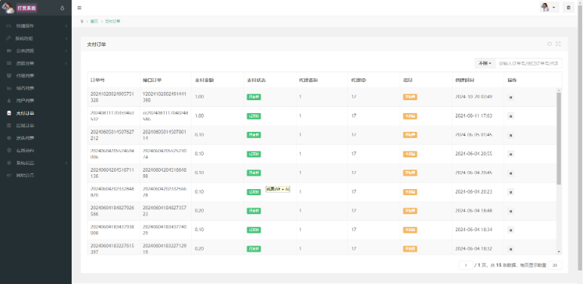Click the water-drop theme icon in sidebar header
The width and height of the screenshot is (585, 284).
(63, 8)
